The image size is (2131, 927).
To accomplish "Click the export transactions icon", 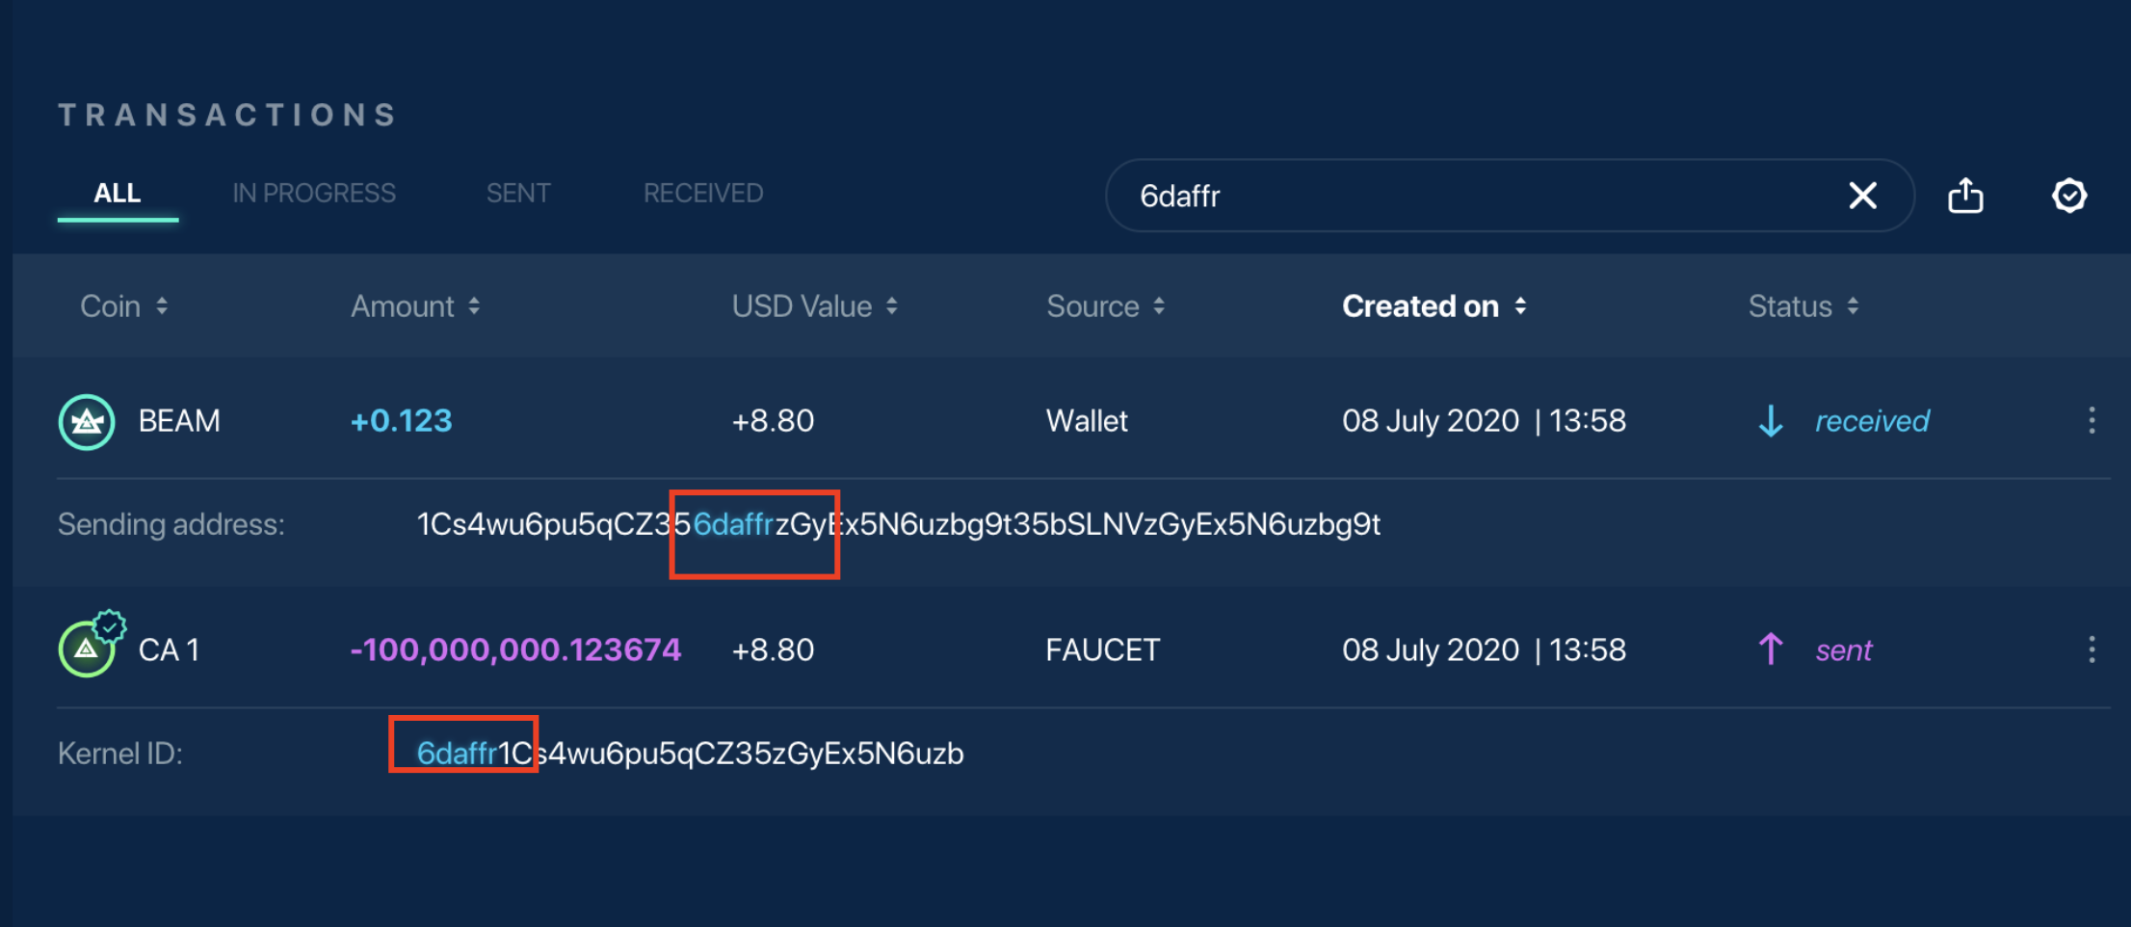I will pos(1965,196).
